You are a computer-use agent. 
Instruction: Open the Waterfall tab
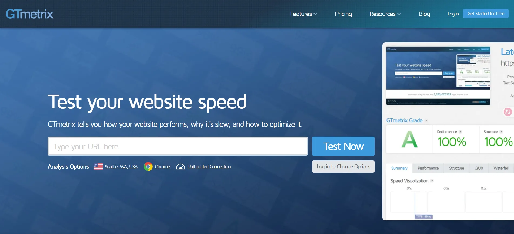tap(501, 168)
